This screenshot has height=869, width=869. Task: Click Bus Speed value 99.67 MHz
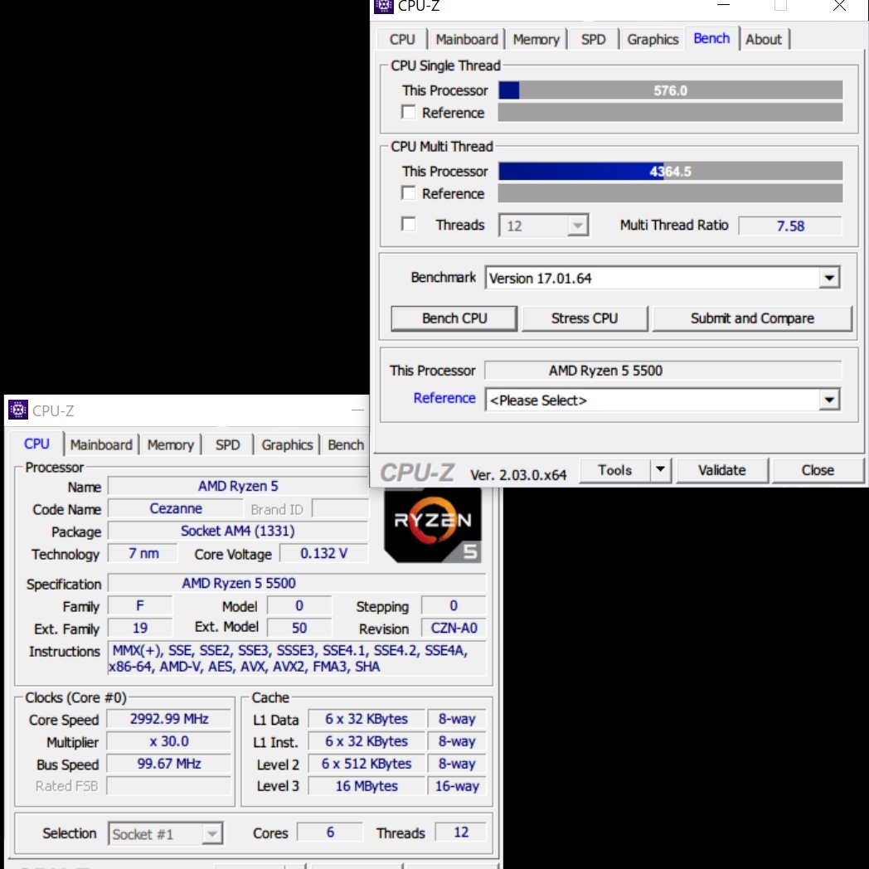click(169, 764)
